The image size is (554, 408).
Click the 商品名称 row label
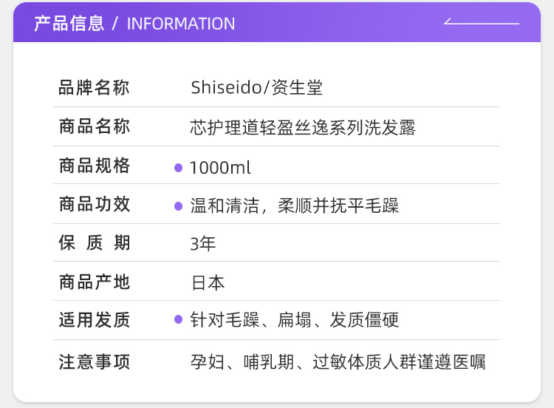click(x=94, y=127)
